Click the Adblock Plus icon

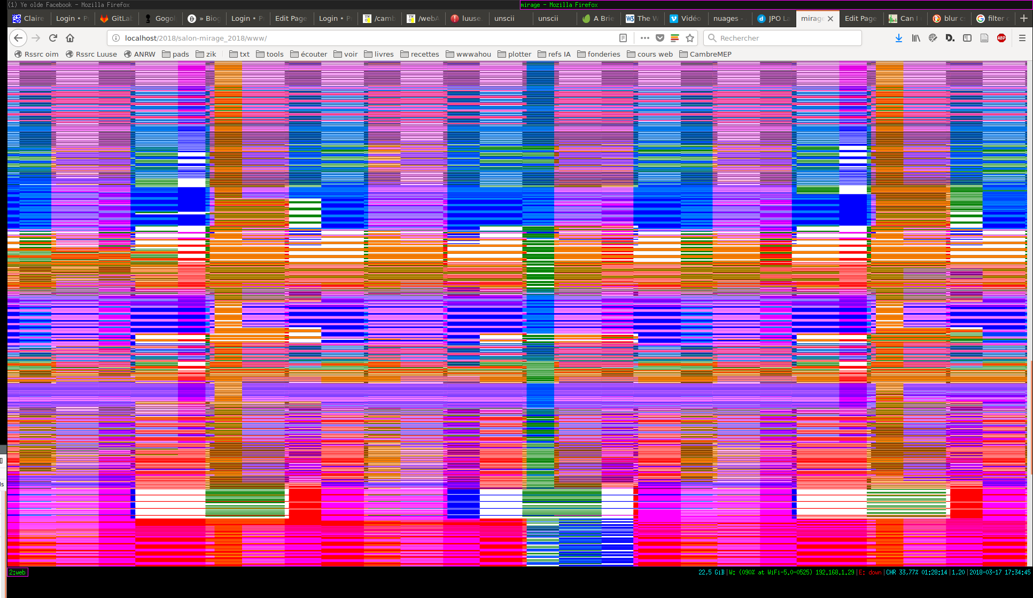pos(1001,38)
